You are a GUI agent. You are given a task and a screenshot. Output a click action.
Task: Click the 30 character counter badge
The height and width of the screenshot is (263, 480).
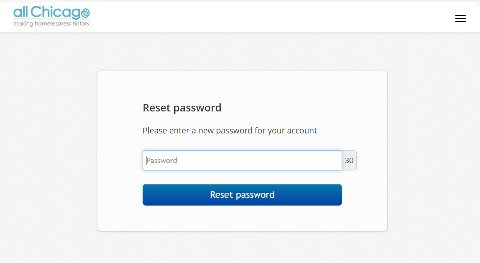pos(349,160)
